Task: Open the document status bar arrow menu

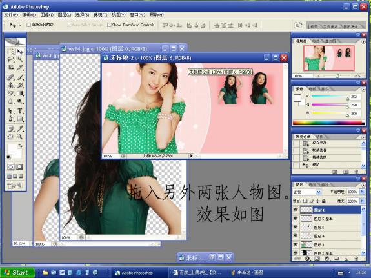Action: point(191,156)
